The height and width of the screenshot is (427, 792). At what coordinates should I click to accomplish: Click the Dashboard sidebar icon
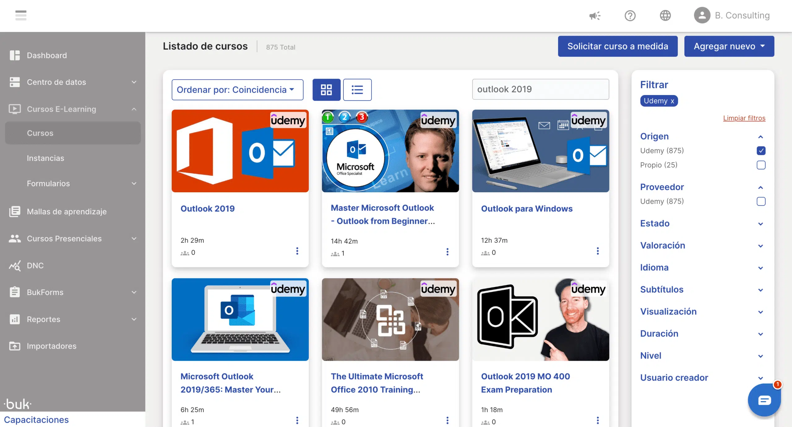15,55
